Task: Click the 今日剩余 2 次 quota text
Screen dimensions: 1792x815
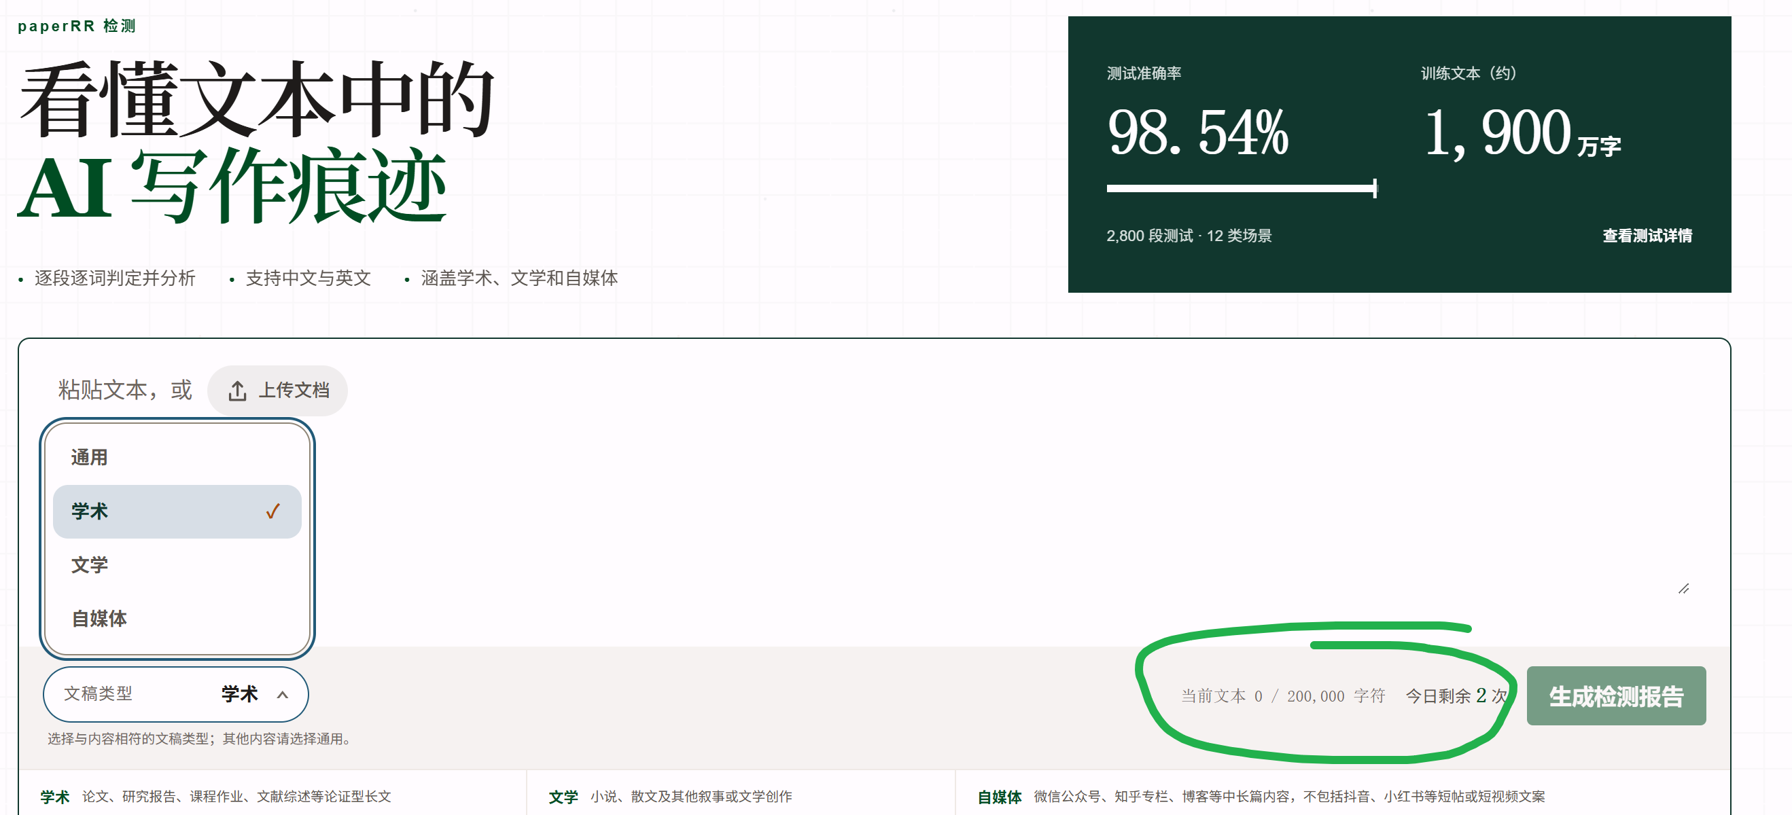Action: (x=1456, y=696)
